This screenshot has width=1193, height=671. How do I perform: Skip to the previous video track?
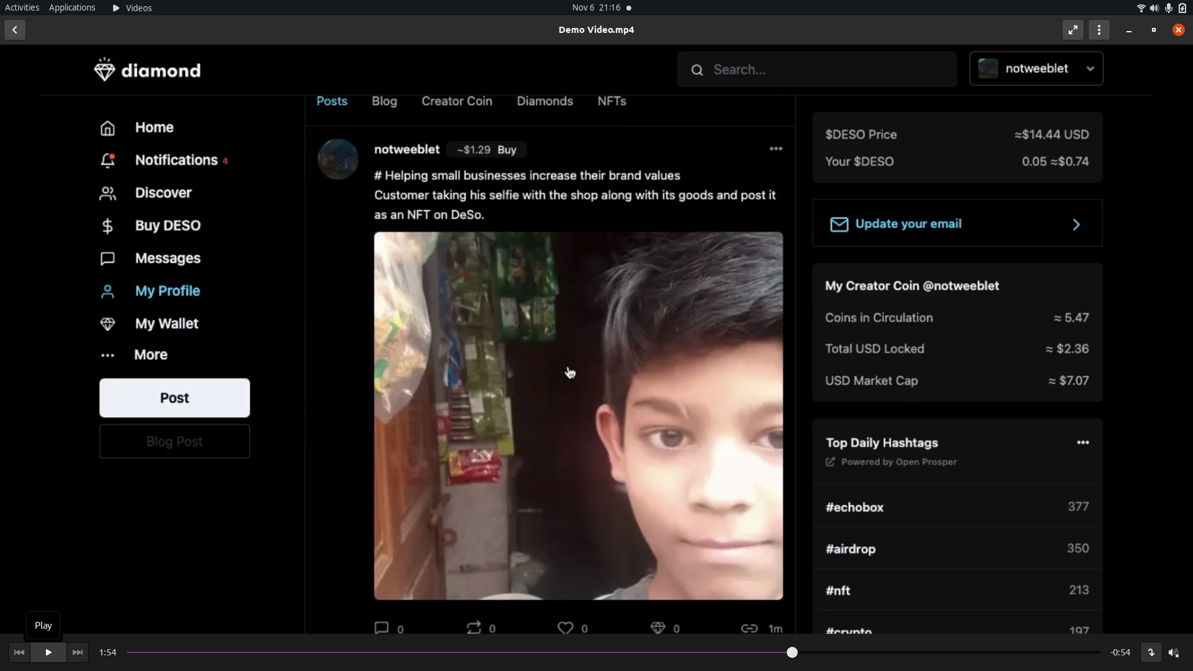pos(19,652)
